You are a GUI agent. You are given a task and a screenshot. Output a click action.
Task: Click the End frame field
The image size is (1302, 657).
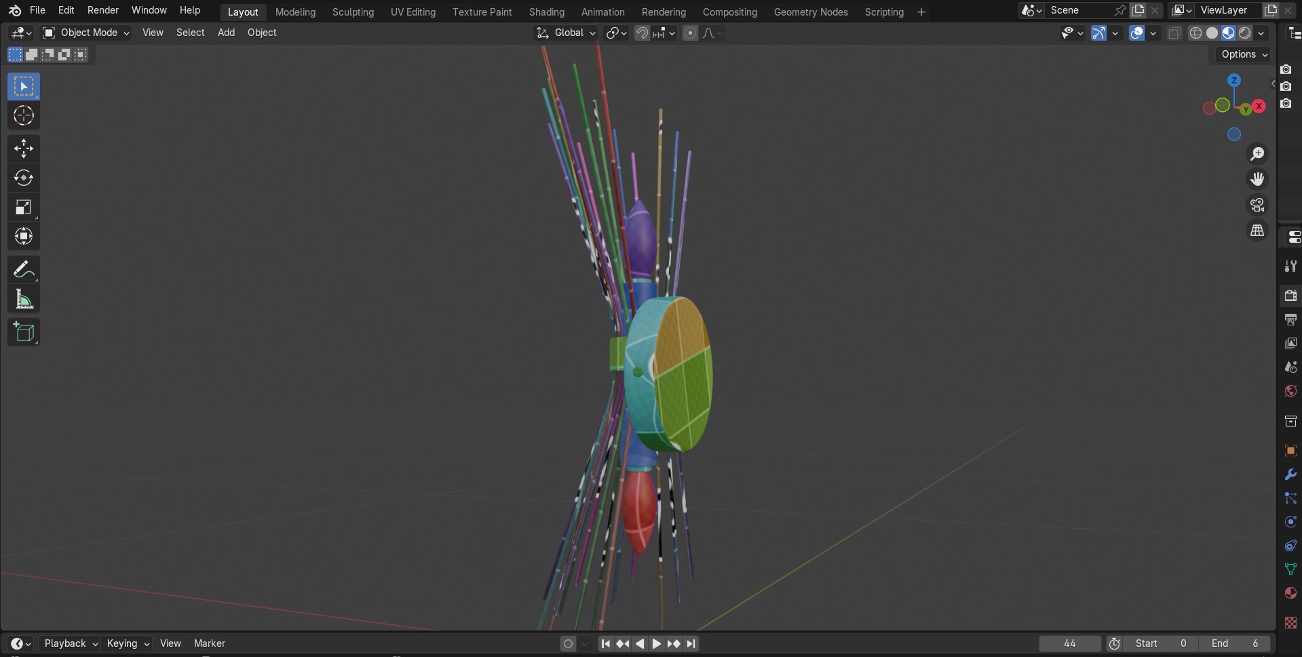click(x=1235, y=643)
